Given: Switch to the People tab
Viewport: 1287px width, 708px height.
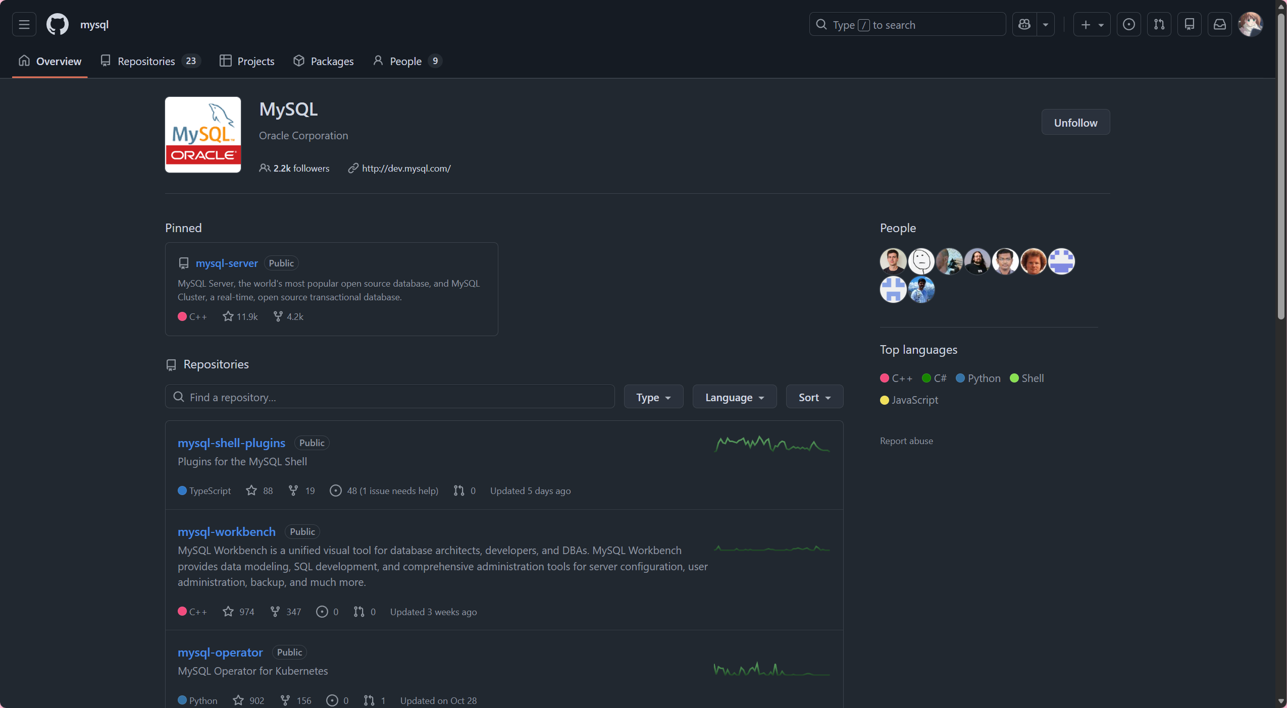Looking at the screenshot, I should coord(407,61).
